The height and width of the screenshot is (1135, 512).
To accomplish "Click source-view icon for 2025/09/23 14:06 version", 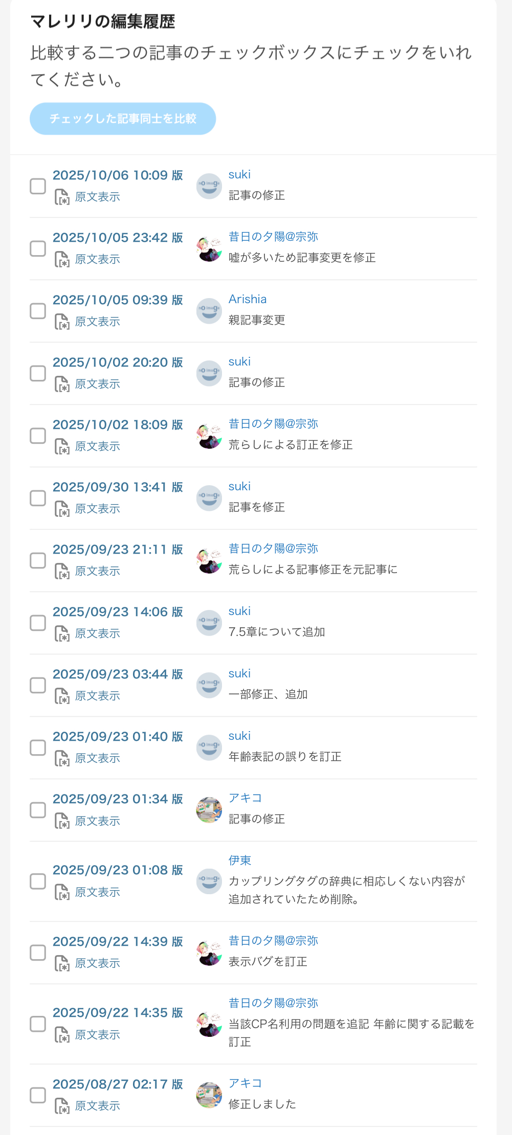I will (x=62, y=633).
